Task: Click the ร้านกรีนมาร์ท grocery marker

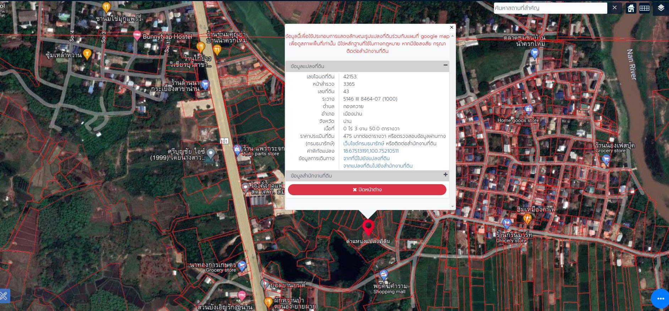Action: pos(507,224)
